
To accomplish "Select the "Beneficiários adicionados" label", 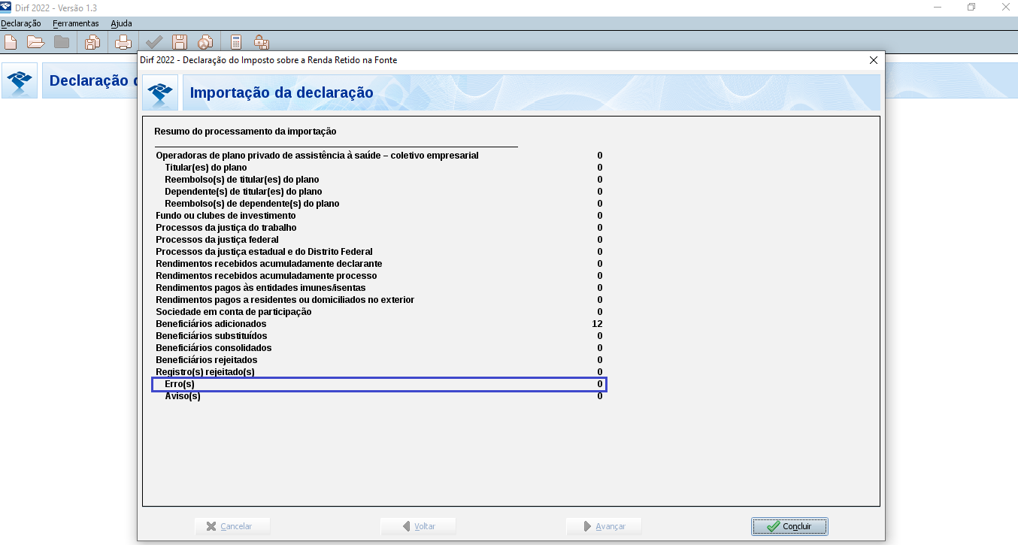I will coord(211,324).
